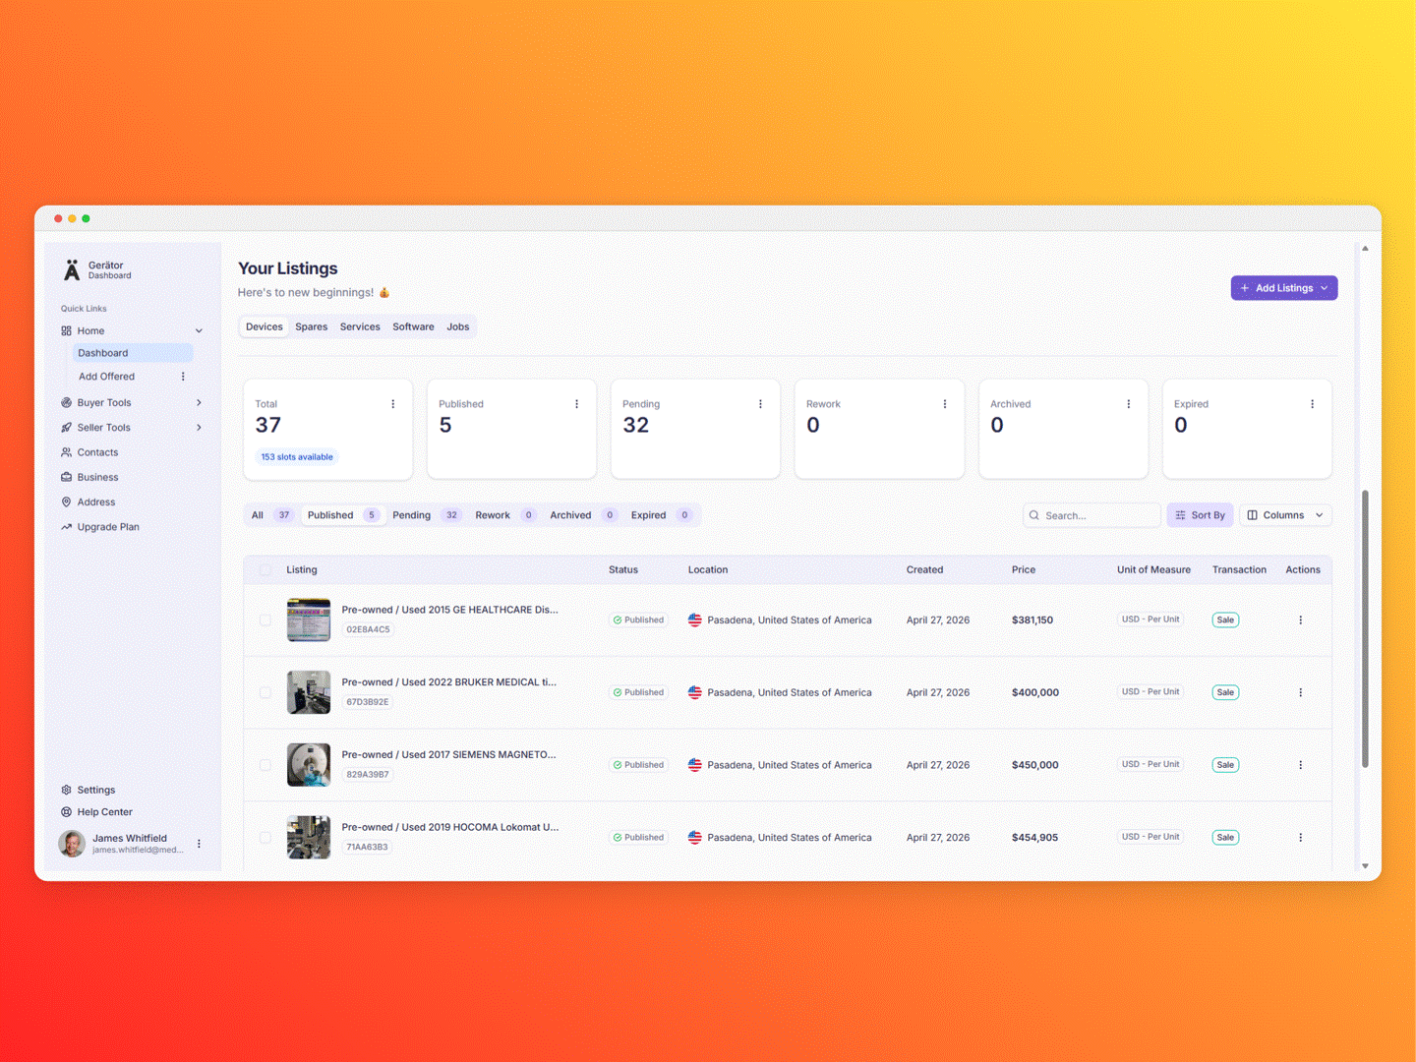Click the Gerätor logo icon
The image size is (1416, 1062).
[72, 270]
